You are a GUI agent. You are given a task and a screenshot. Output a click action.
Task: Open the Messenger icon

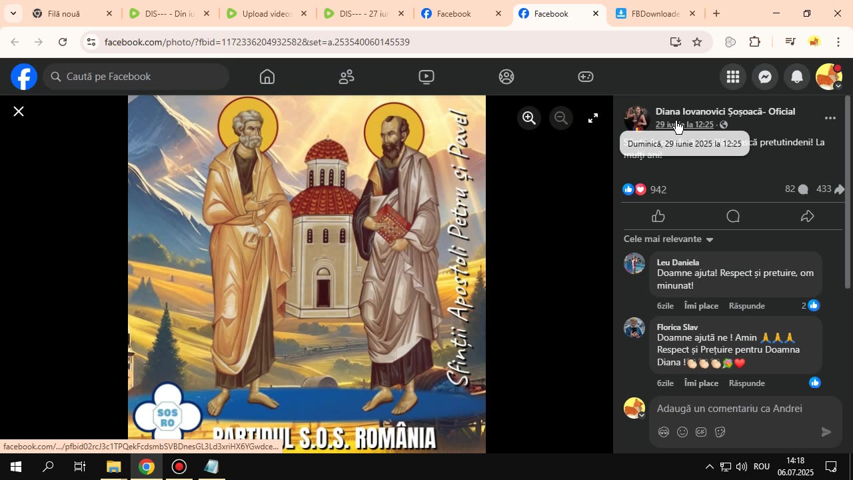(765, 77)
